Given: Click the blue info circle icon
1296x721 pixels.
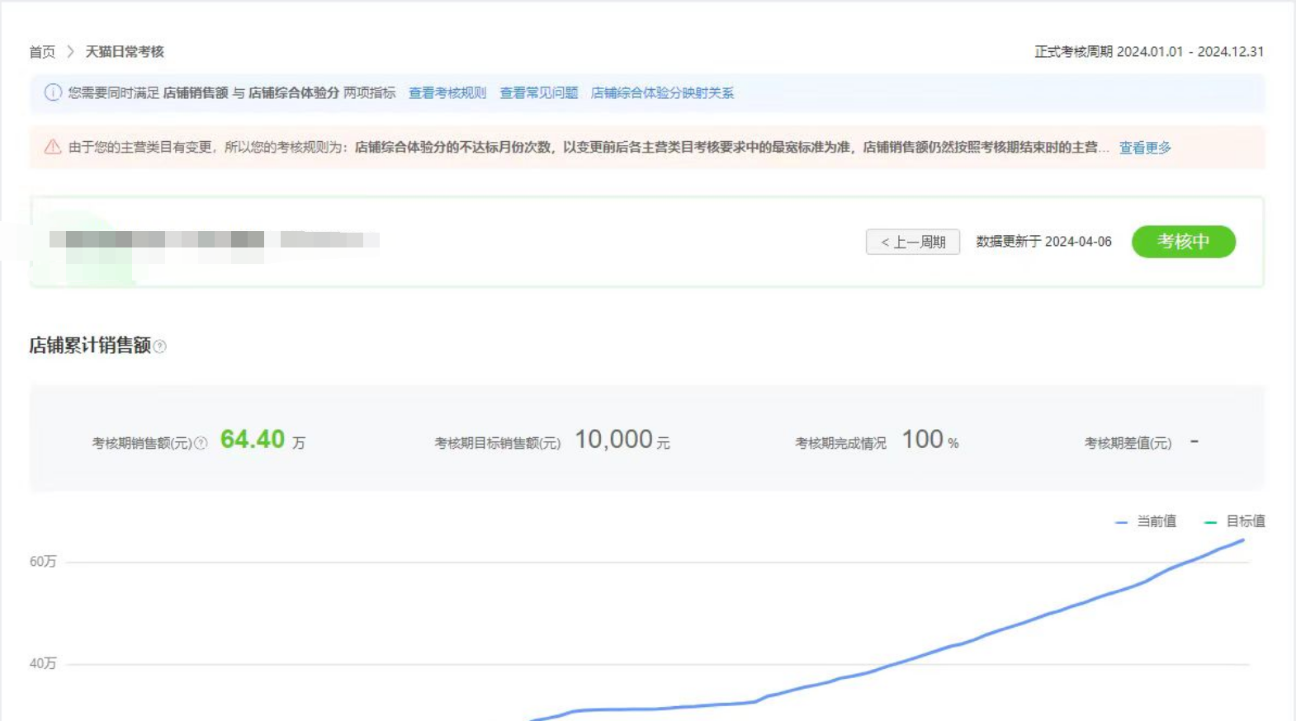Looking at the screenshot, I should click(x=53, y=92).
